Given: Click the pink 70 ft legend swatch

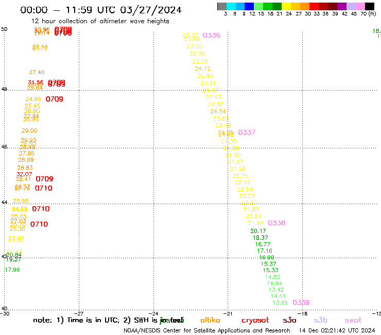Looking at the screenshot, I should click(x=360, y=6).
